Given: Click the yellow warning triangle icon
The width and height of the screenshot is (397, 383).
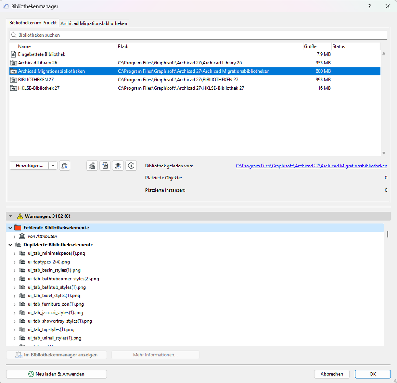Looking at the screenshot, I should tap(20, 216).
